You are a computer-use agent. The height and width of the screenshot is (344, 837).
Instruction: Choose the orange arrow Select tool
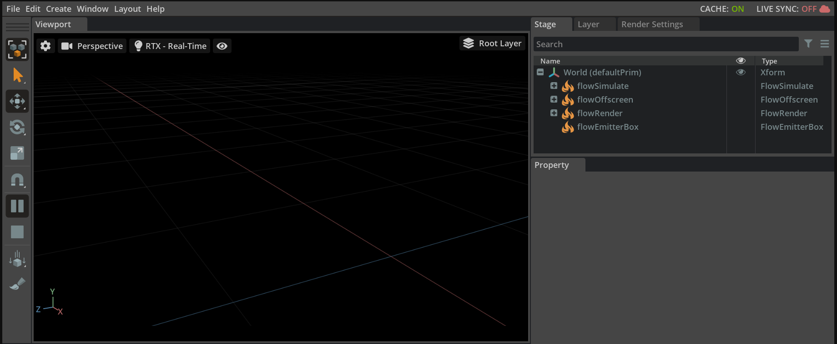17,75
